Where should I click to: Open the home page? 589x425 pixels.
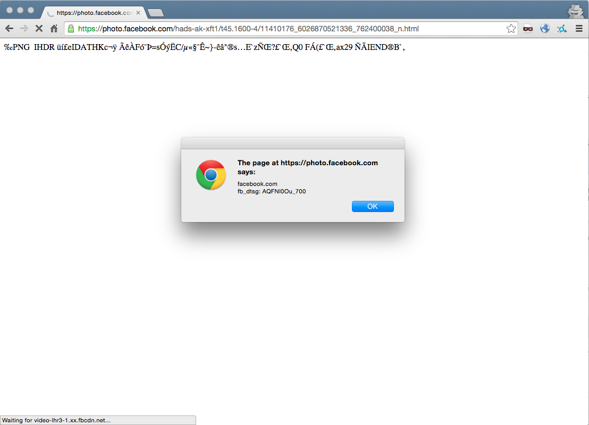click(54, 29)
